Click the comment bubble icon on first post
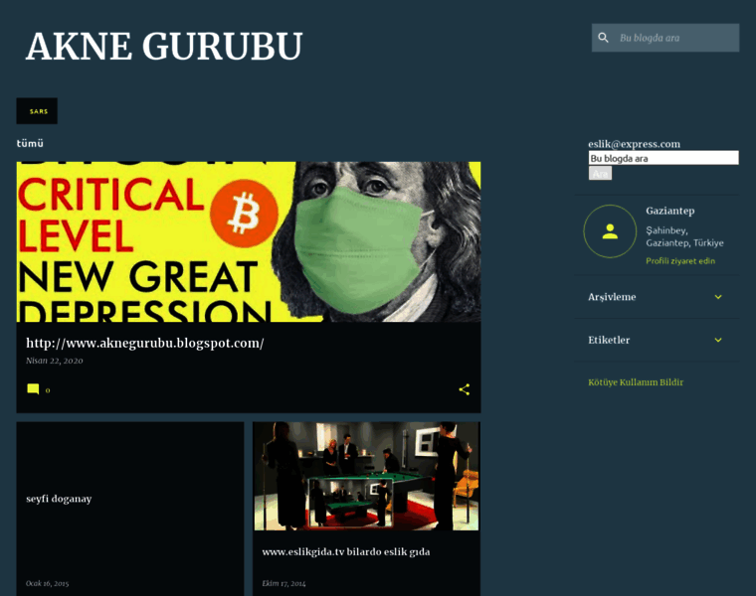Screen dimensions: 756x596 point(33,389)
